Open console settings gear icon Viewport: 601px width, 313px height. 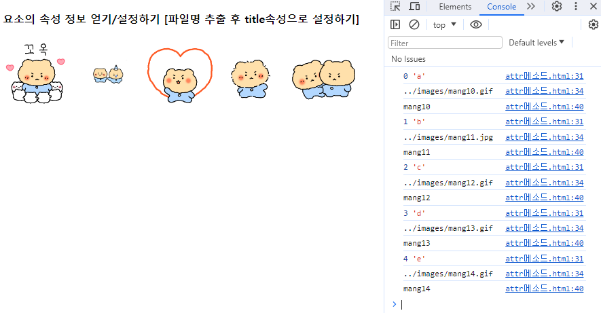pos(594,24)
